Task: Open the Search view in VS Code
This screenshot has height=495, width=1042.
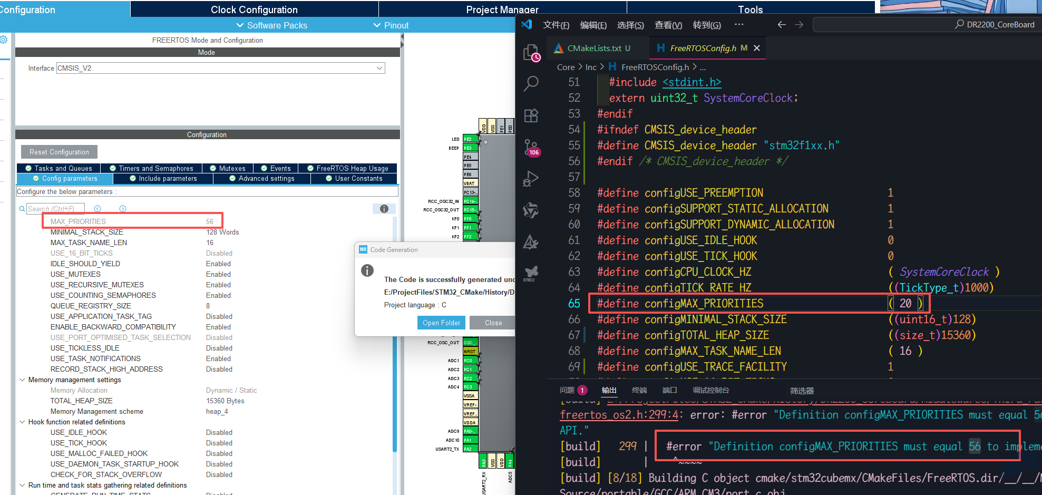Action: tap(531, 83)
